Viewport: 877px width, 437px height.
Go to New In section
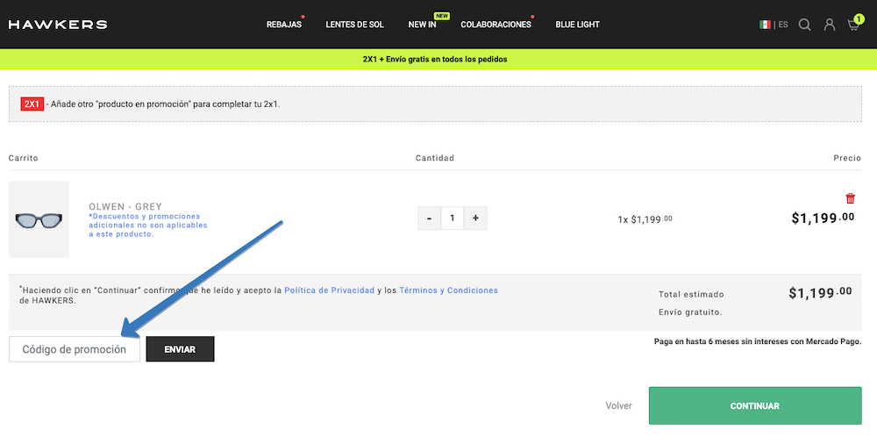[422, 25]
